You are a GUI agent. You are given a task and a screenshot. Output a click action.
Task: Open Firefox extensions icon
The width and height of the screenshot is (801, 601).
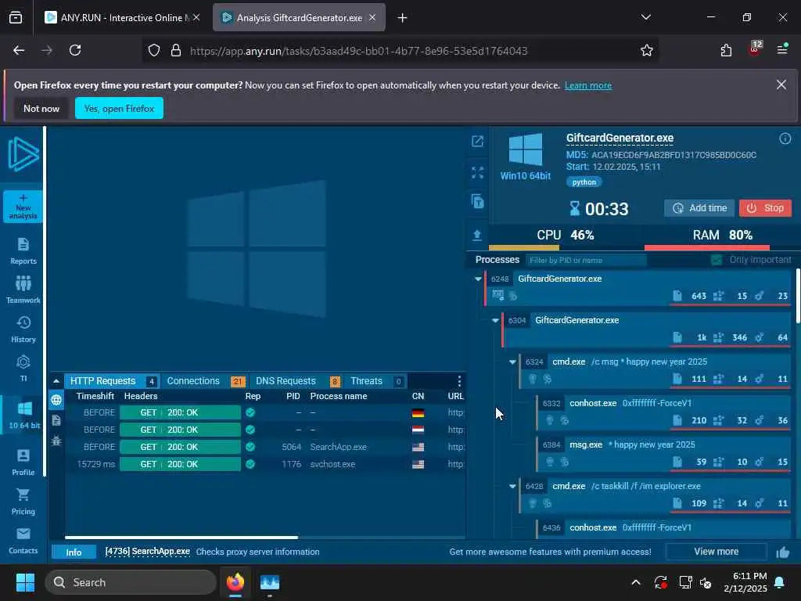click(x=726, y=50)
